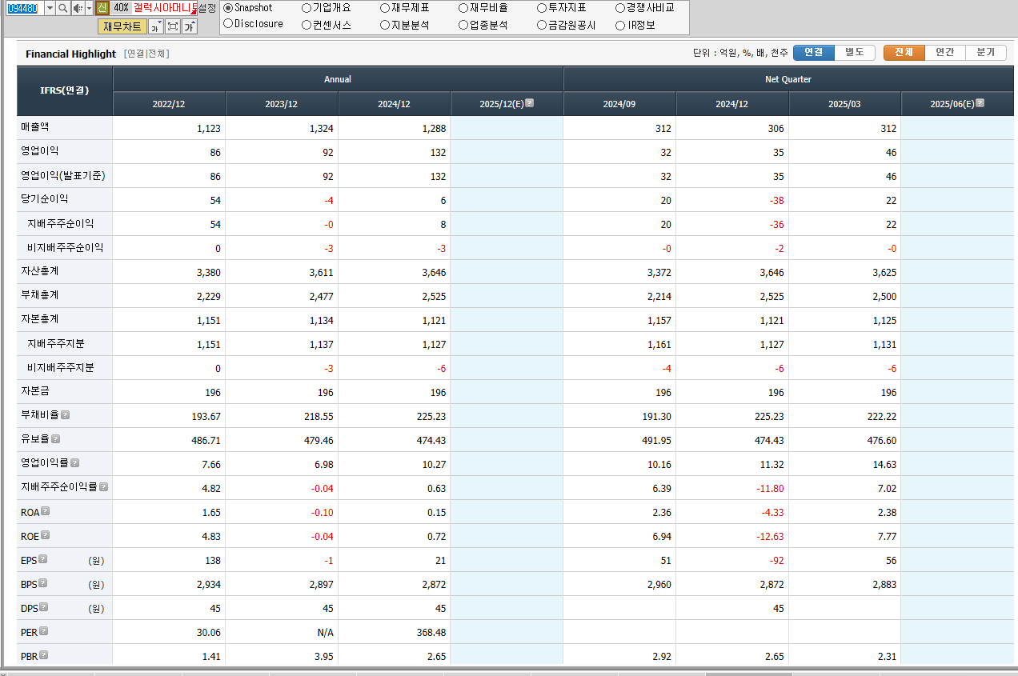The width and height of the screenshot is (1018, 676).
Task: Decrease font size with the 가 button
Action: point(155,26)
